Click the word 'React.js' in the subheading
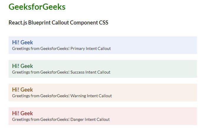 pos(18,23)
